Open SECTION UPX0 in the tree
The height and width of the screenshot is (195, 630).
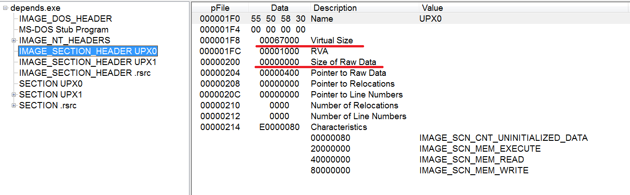pos(51,84)
